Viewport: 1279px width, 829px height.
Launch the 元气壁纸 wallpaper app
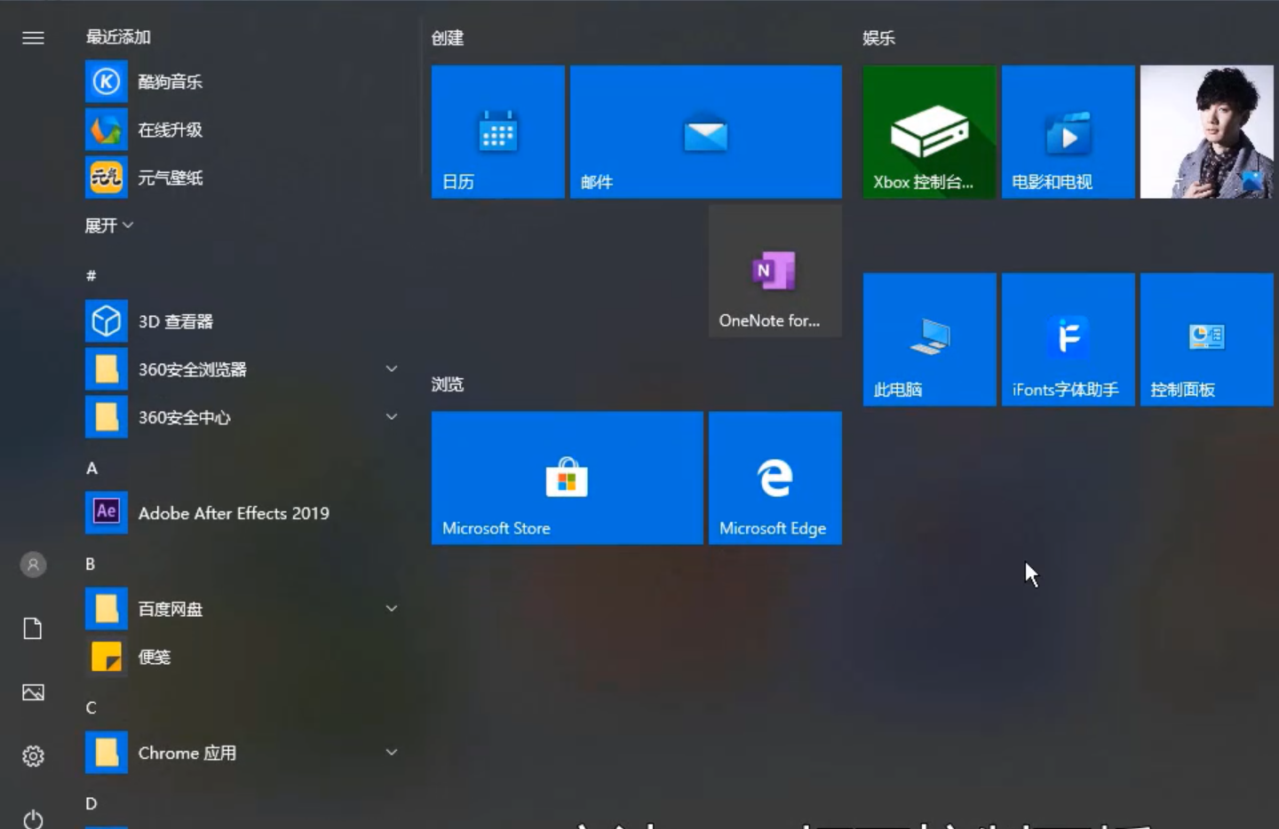169,178
